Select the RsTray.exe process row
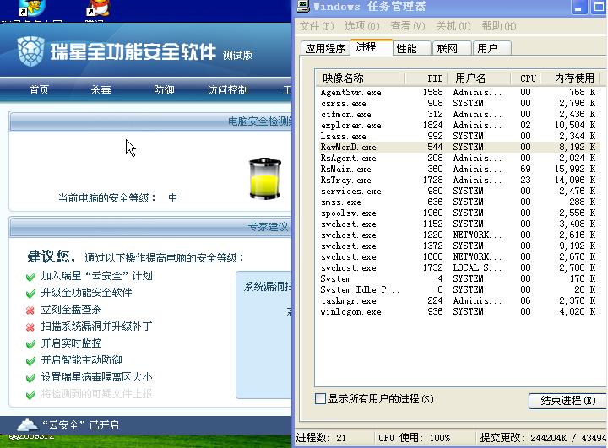Viewport: 608px width, 448px height. [458, 181]
